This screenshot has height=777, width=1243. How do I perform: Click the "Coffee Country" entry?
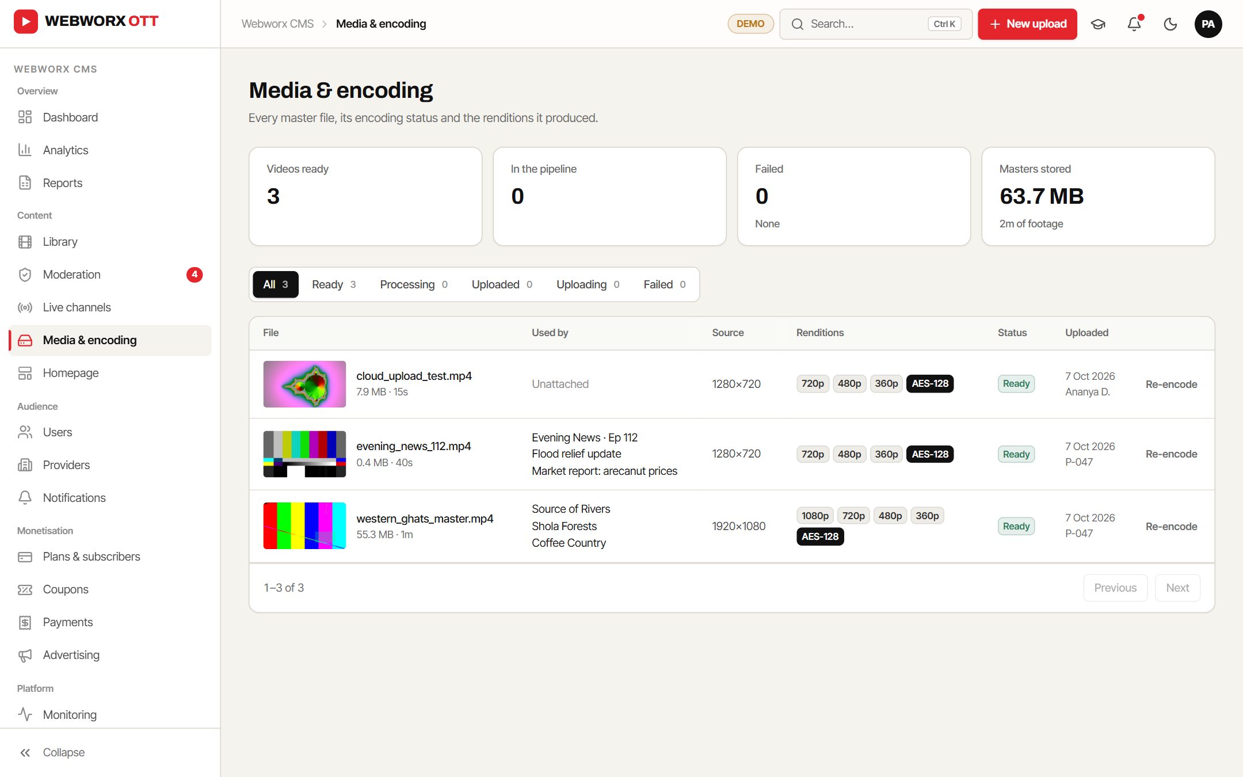coord(569,543)
